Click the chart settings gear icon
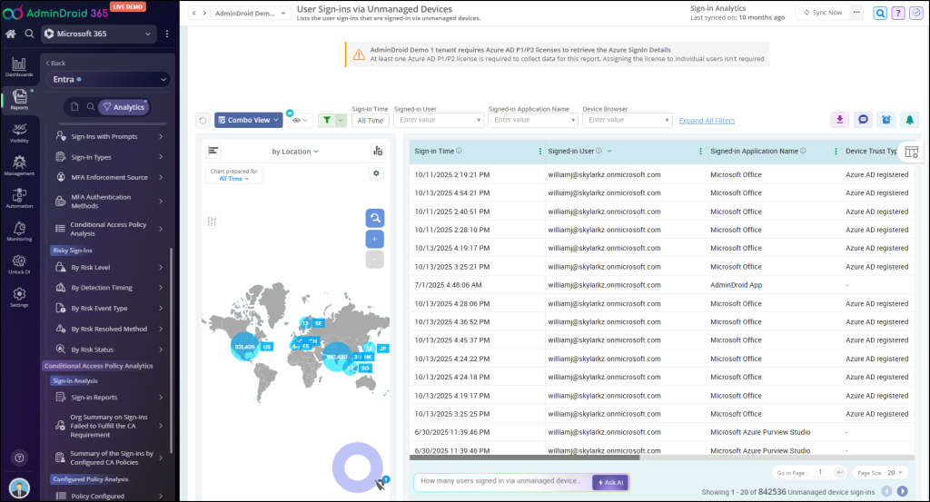930x502 pixels. [376, 173]
